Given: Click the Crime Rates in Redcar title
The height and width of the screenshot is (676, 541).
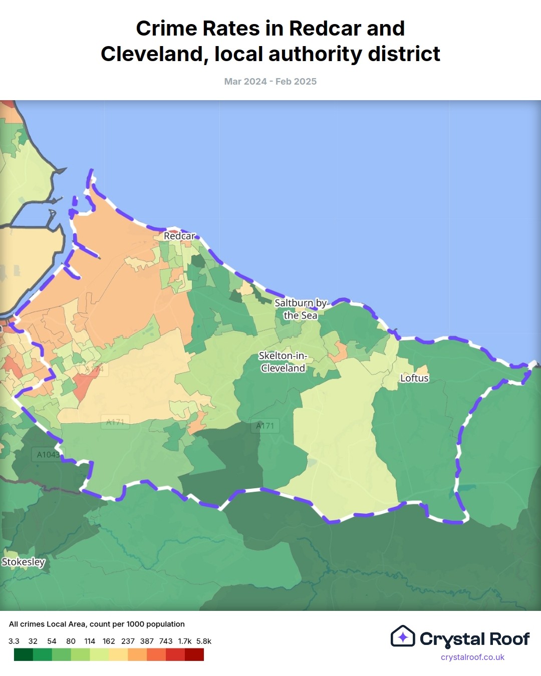Looking at the screenshot, I should click(x=270, y=41).
